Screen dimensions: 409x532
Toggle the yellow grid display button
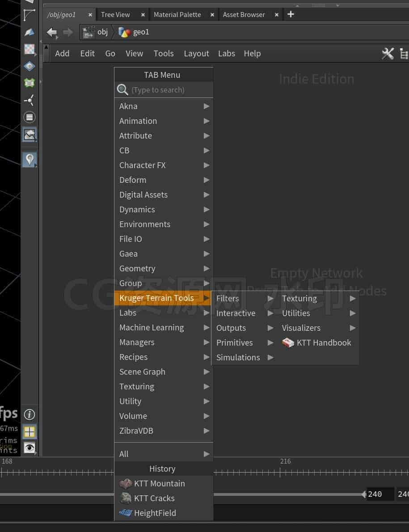point(30,432)
